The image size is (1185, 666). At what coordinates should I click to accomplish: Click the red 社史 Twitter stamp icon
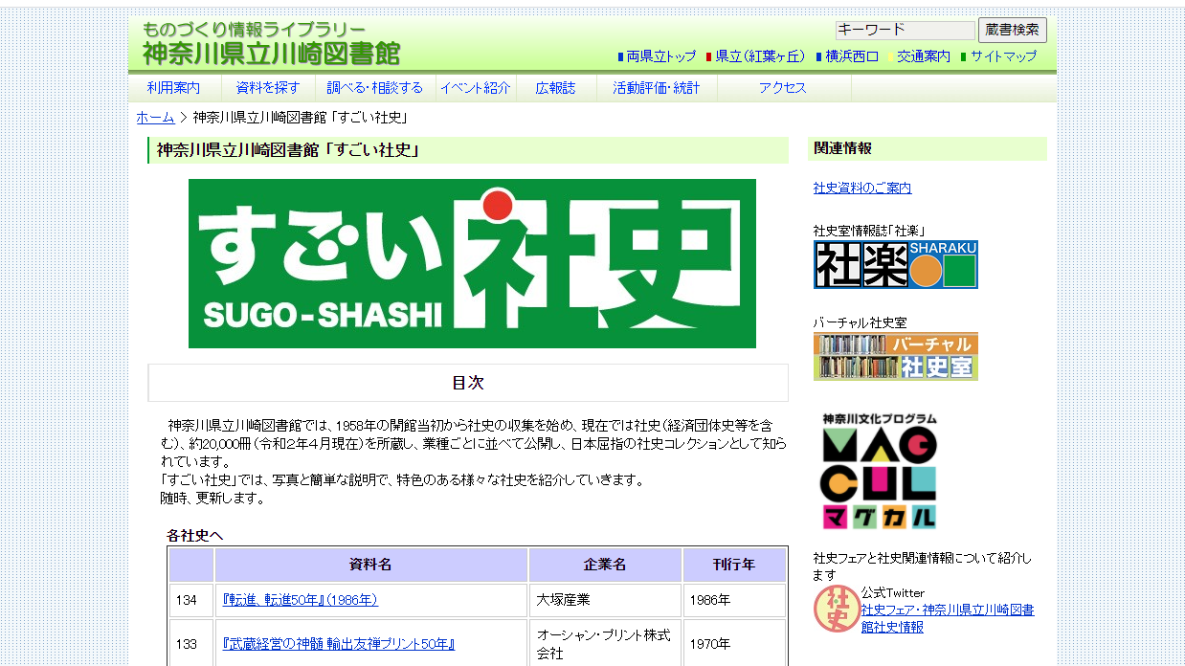tap(836, 610)
